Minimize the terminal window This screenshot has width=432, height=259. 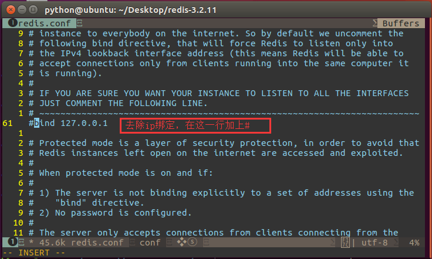tap(22, 10)
